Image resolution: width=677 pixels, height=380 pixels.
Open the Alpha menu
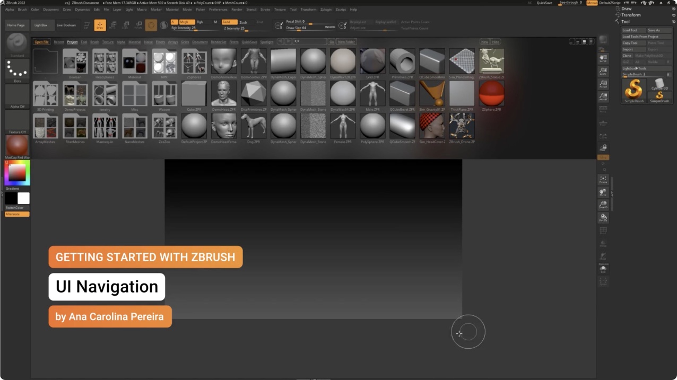point(10,10)
